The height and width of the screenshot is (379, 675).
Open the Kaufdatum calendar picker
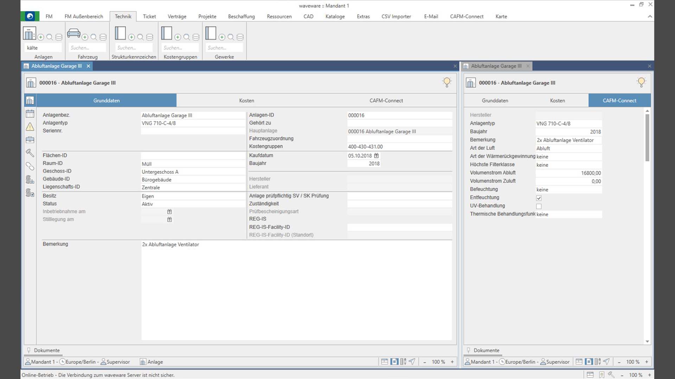click(376, 155)
